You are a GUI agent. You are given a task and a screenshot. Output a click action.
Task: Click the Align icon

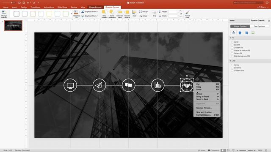134,12
